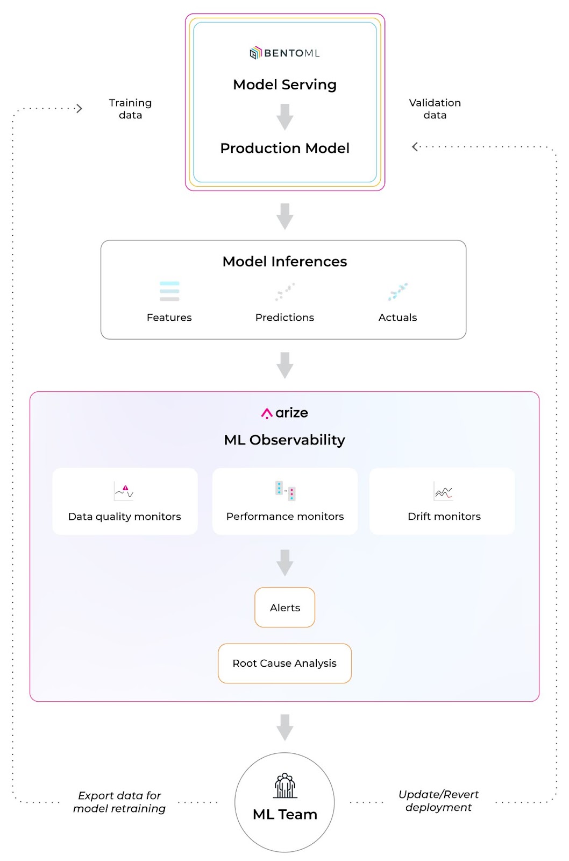The image size is (569, 861).
Task: Click the Alerts box
Action: point(284,608)
